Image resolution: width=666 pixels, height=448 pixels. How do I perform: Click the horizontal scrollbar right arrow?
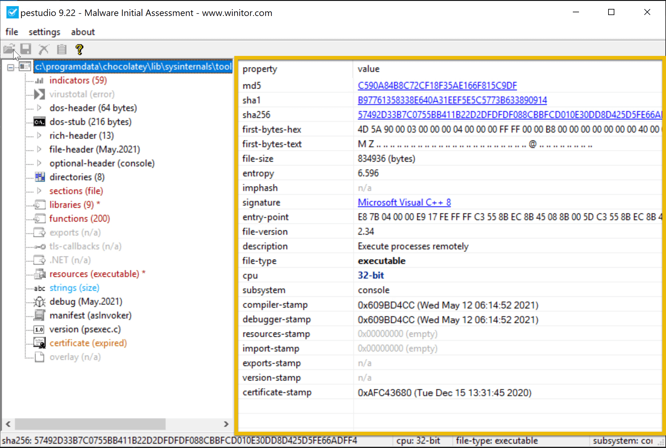(226, 424)
